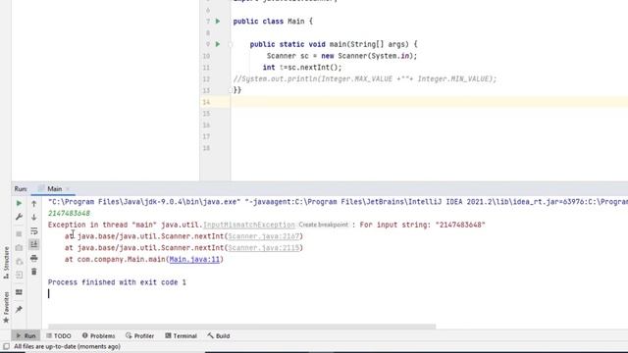This screenshot has width=628, height=353.
Task: Open the Terminal tool window
Action: tap(181, 335)
